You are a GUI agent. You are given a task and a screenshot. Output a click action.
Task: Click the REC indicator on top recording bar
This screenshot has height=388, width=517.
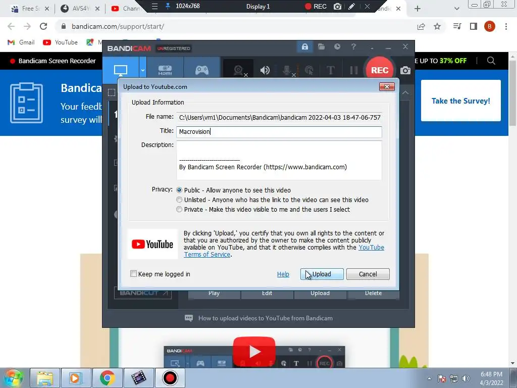(x=316, y=6)
